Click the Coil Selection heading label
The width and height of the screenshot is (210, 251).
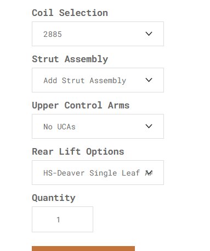pyautogui.click(x=70, y=13)
